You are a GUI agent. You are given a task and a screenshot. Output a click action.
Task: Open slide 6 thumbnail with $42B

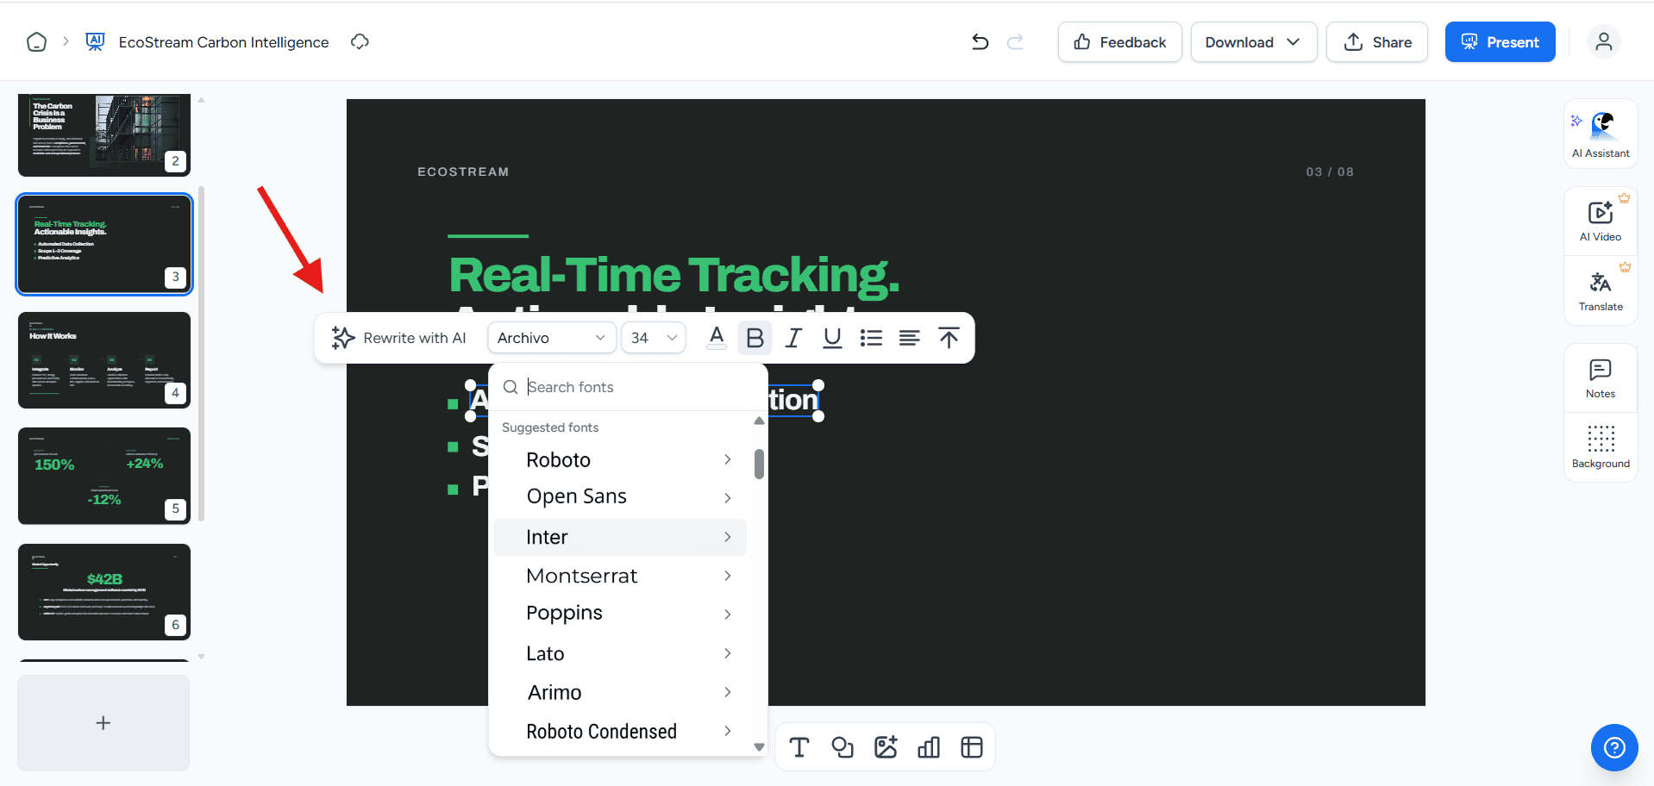(x=104, y=592)
